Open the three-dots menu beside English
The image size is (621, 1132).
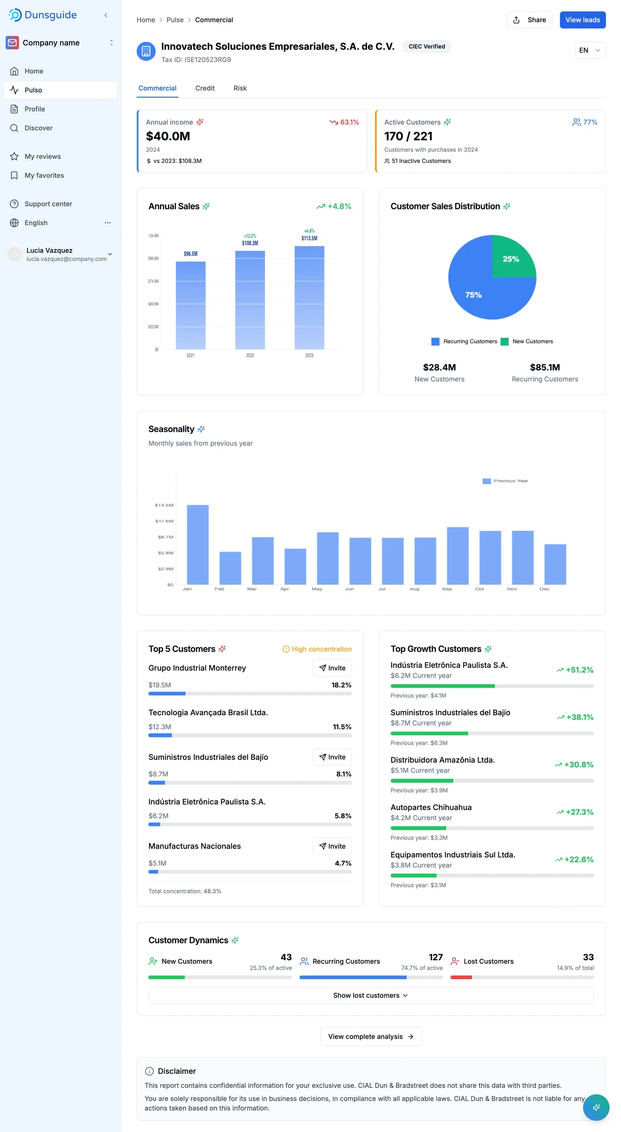pos(108,223)
